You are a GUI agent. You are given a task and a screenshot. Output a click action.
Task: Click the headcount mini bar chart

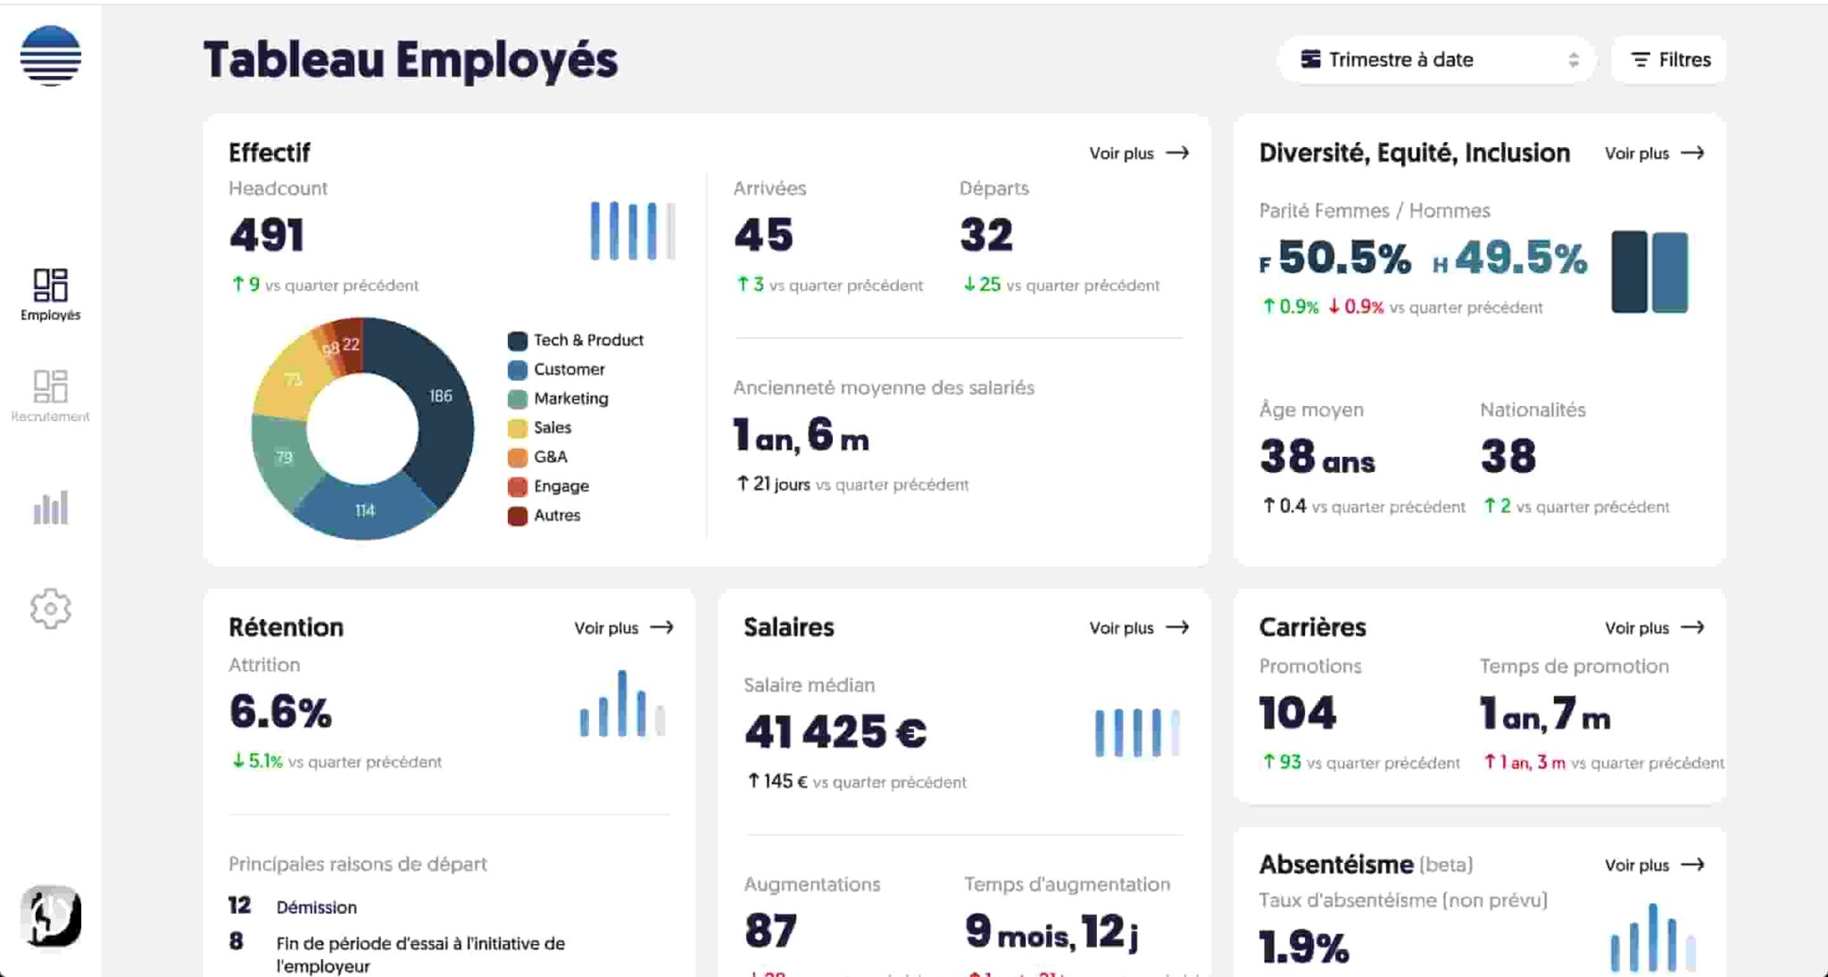(x=632, y=231)
